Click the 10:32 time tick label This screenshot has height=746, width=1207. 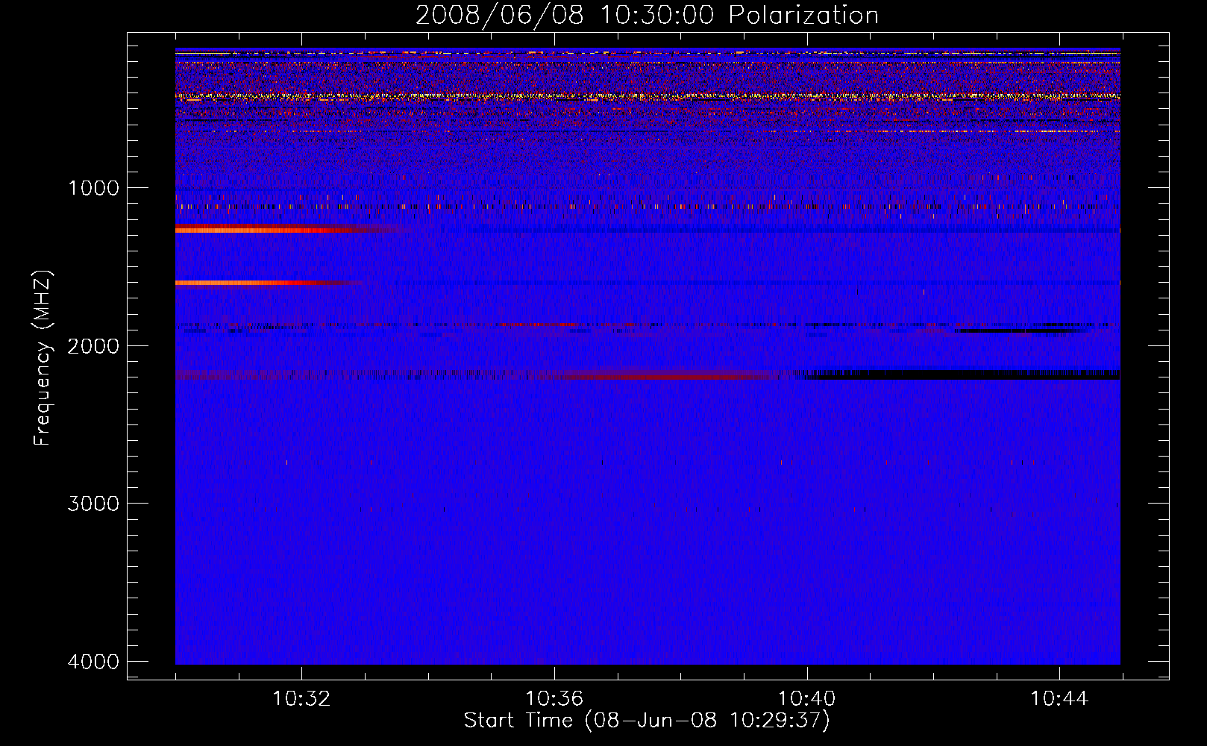coord(301,699)
